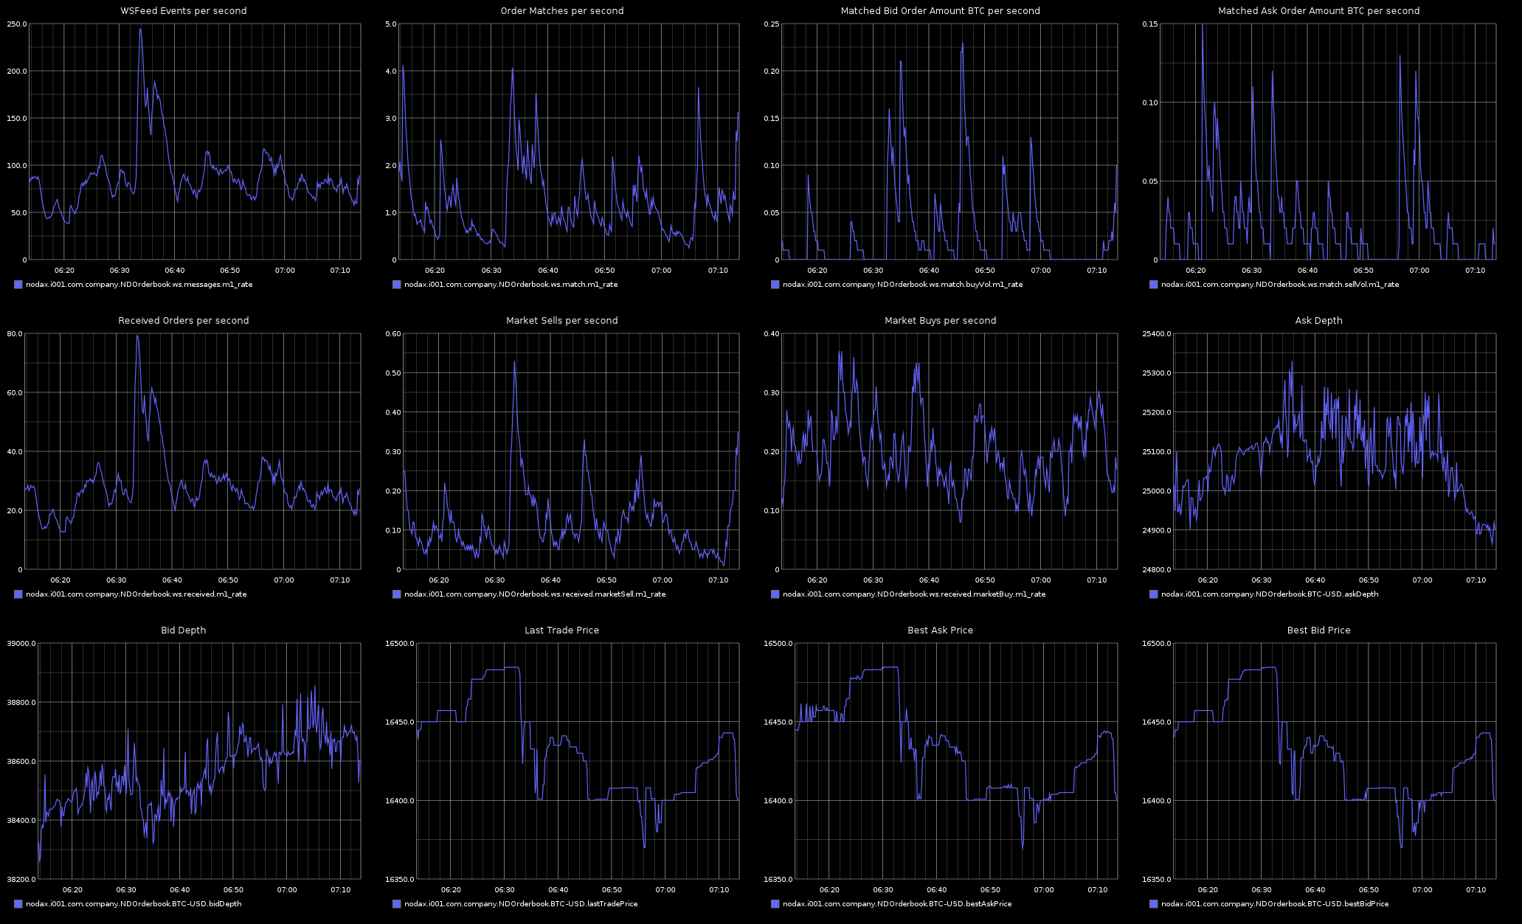Click the Market Buys legend color swatch
The height and width of the screenshot is (924, 1522).
(775, 594)
